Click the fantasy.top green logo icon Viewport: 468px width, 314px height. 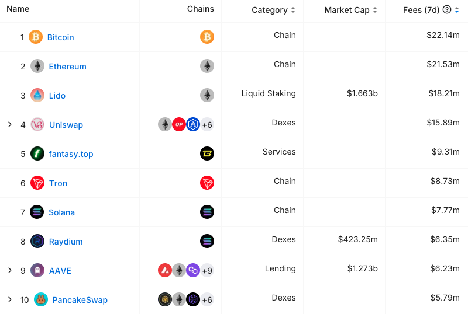(x=37, y=153)
